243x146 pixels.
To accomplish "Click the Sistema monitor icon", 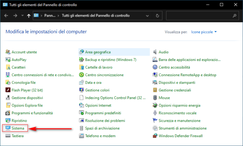I will click(8, 128).
